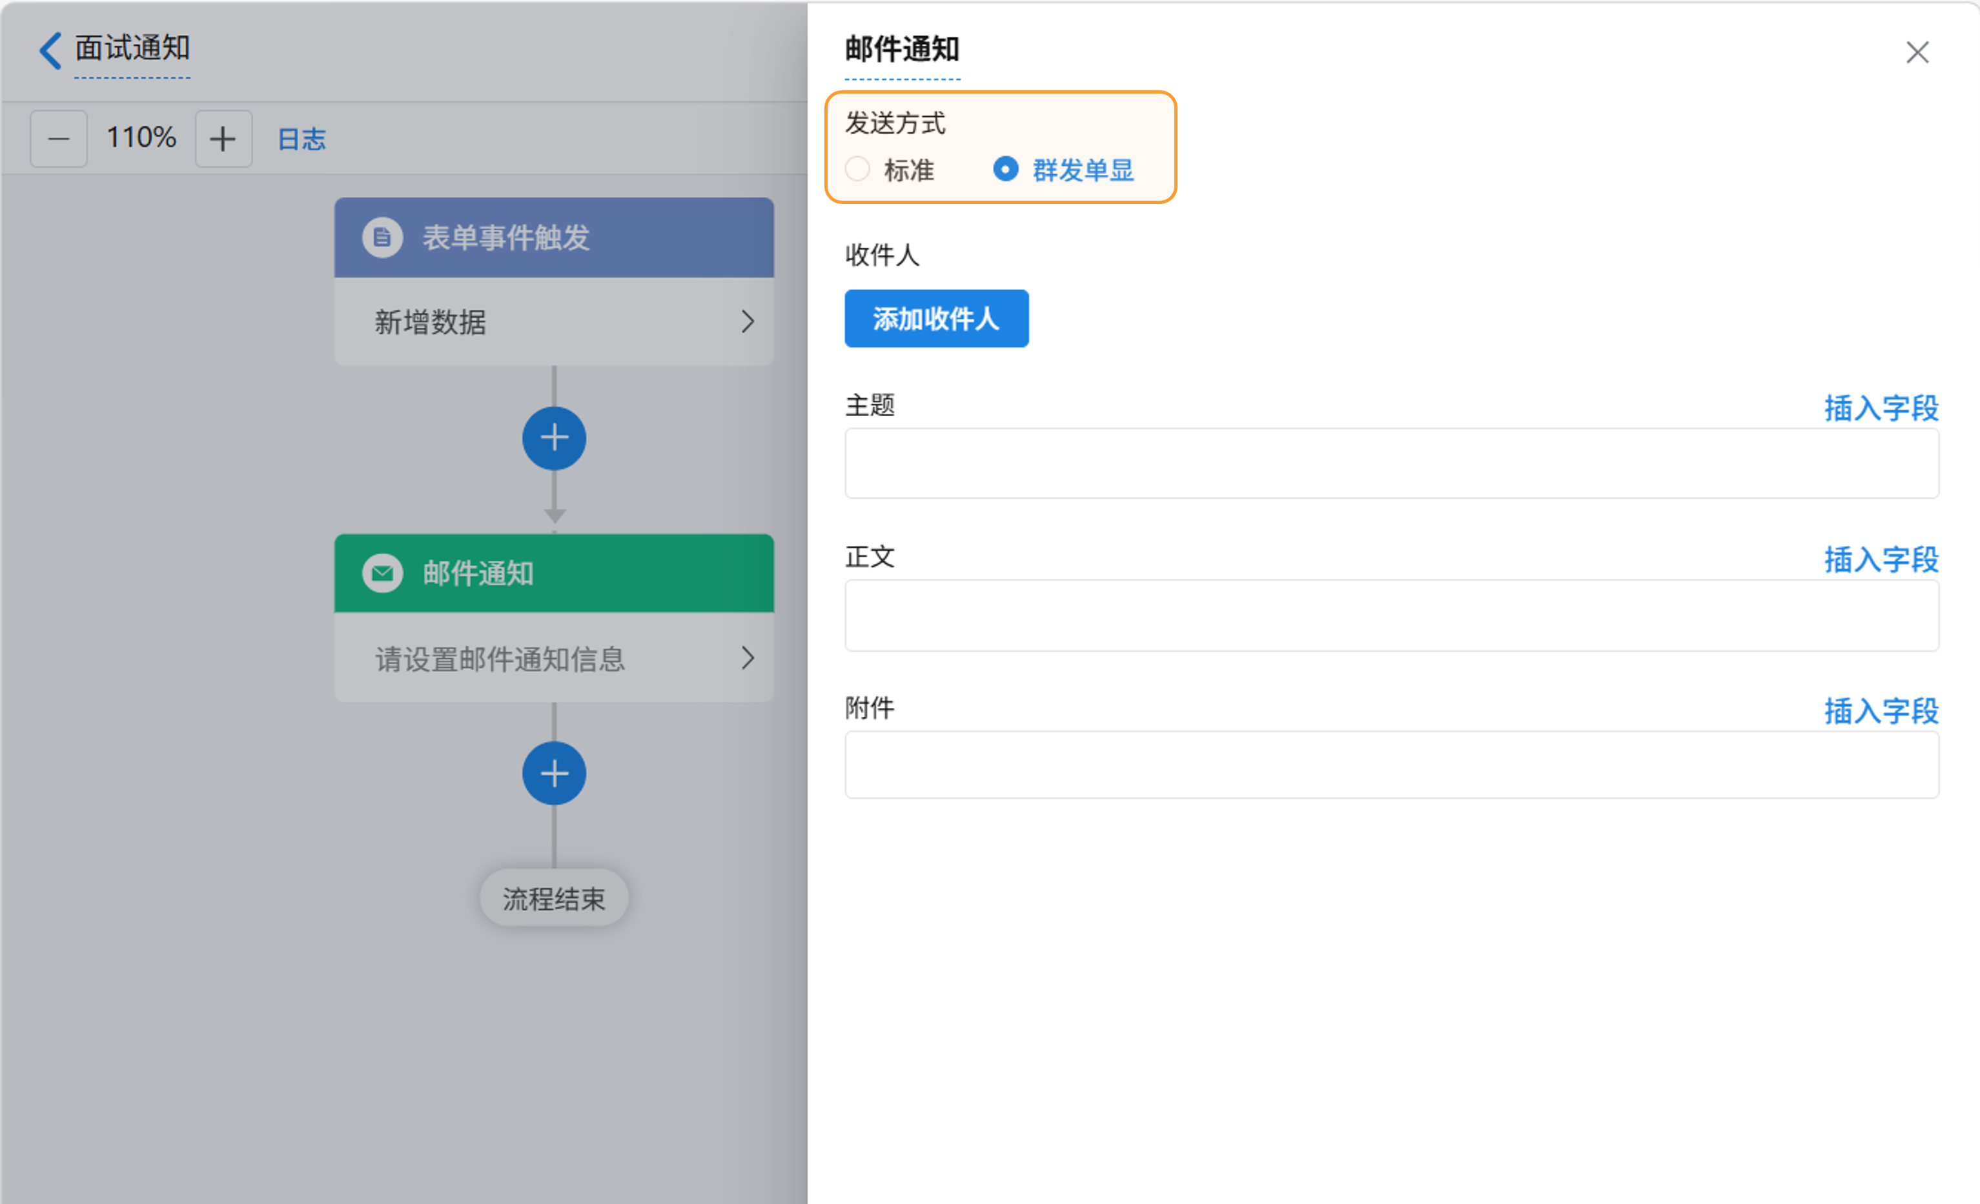Image resolution: width=1980 pixels, height=1204 pixels.
Task: Expand 请设置邮件通知信息 row chevron
Action: [746, 659]
